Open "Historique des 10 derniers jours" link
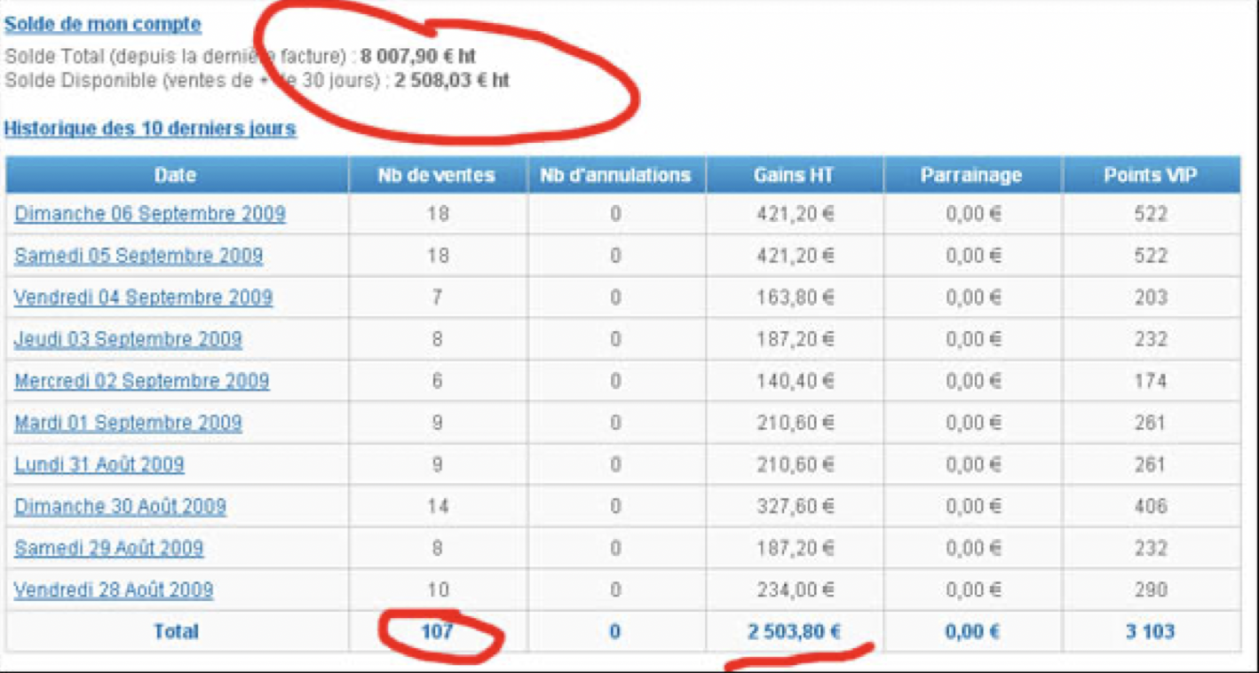Viewport: 1259px width, 673px height. [x=150, y=129]
